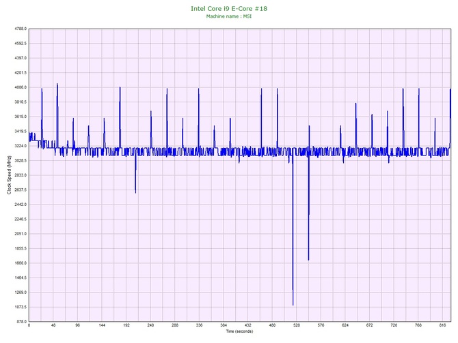The height and width of the screenshot is (343, 458).
Task: Click the chart title 'Intel Core i9 E-Core #18'
Action: click(229, 8)
